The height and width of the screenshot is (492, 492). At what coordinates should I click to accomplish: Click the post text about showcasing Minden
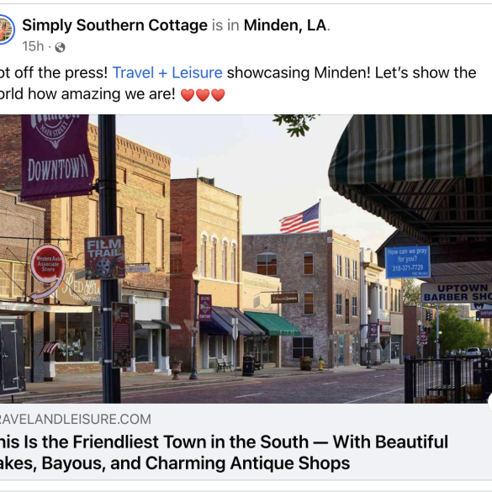(239, 83)
